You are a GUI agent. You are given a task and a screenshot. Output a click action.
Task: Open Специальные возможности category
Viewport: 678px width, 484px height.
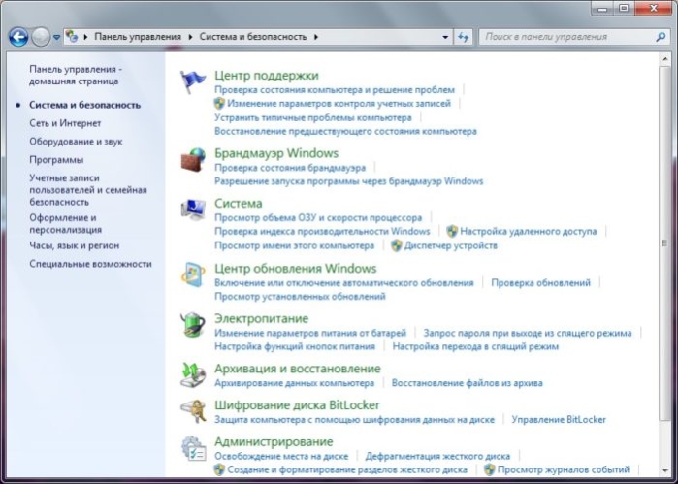coord(90,264)
